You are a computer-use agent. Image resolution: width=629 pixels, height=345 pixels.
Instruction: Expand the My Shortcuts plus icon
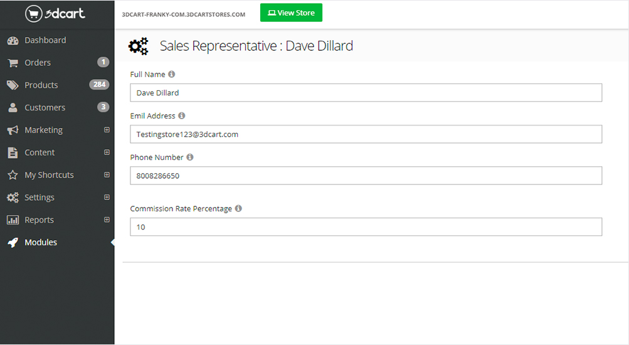[x=107, y=175]
